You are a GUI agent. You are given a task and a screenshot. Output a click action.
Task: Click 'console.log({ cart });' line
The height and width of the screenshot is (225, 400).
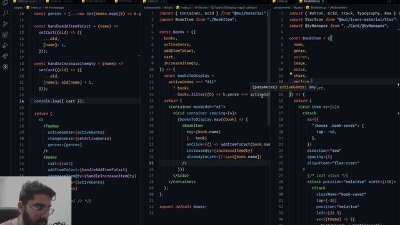coord(59,101)
